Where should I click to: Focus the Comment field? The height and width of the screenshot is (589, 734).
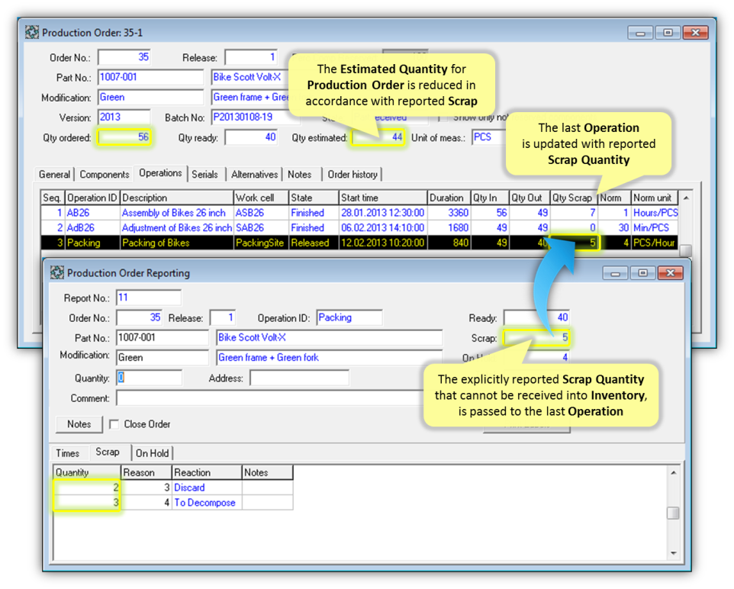click(x=269, y=398)
